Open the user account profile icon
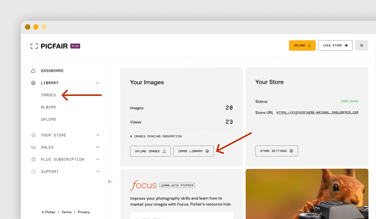The image size is (376, 219). 362,45
